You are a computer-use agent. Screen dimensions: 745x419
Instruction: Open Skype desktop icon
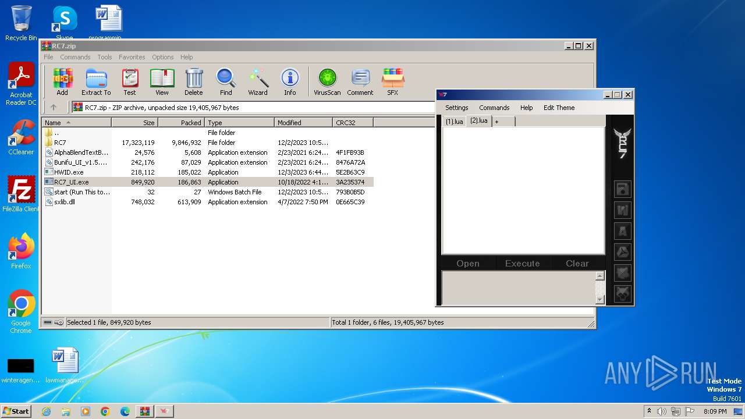pyautogui.click(x=65, y=23)
